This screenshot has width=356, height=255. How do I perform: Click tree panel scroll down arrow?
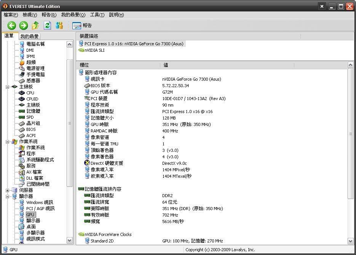coord(69,241)
